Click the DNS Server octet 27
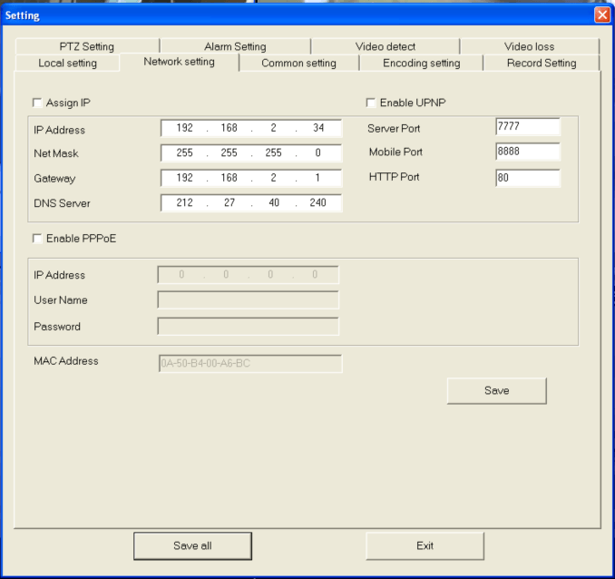Viewport: 615px width, 579px height. 229,202
